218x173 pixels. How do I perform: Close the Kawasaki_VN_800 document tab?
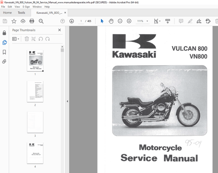coord(65,13)
